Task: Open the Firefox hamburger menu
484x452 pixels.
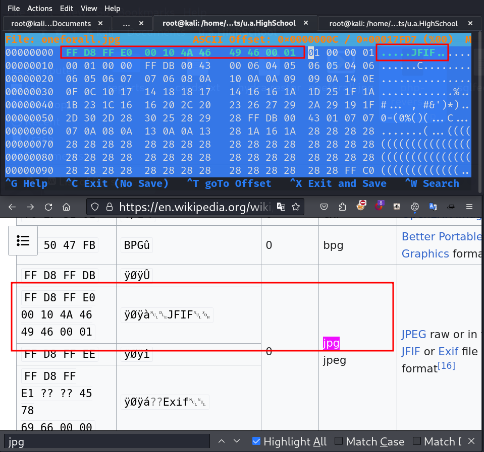Action: (469, 207)
